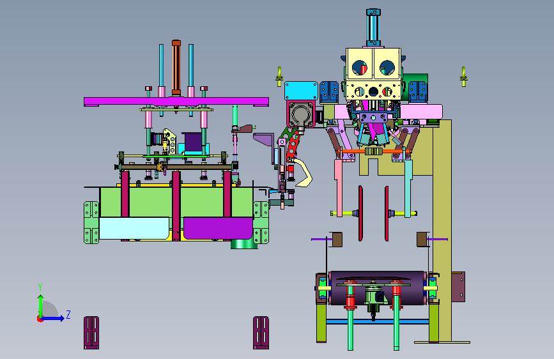Select the left brown block beside purple rod
The height and width of the screenshot is (359, 554).
click(x=336, y=240)
